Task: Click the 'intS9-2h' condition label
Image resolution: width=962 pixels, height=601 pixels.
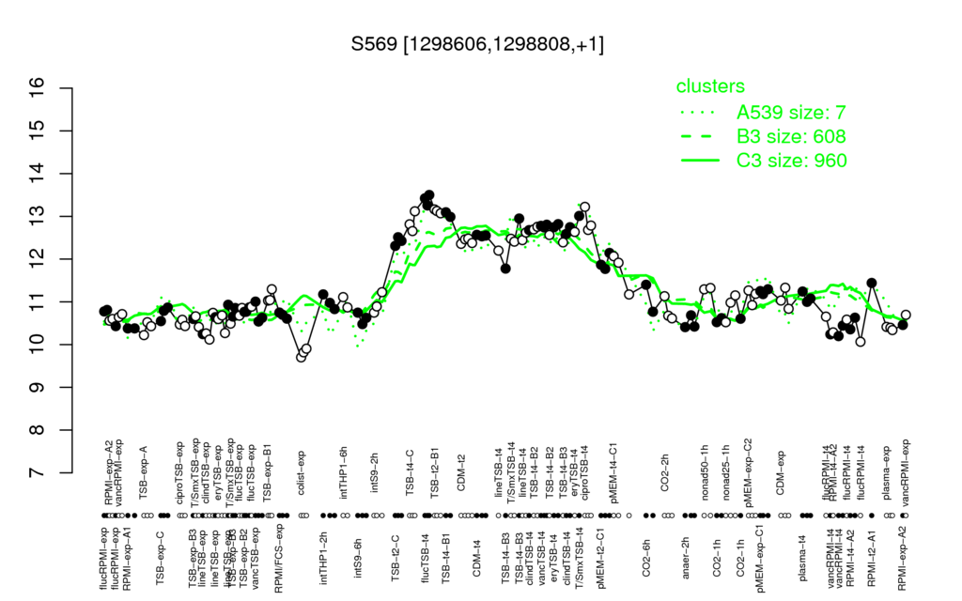Action: pyautogui.click(x=374, y=474)
